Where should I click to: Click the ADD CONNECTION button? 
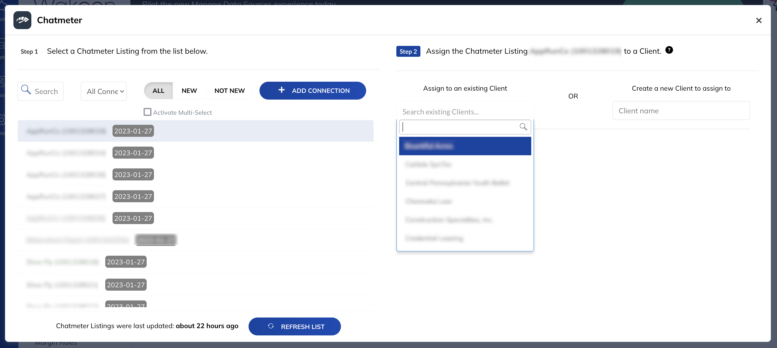312,90
